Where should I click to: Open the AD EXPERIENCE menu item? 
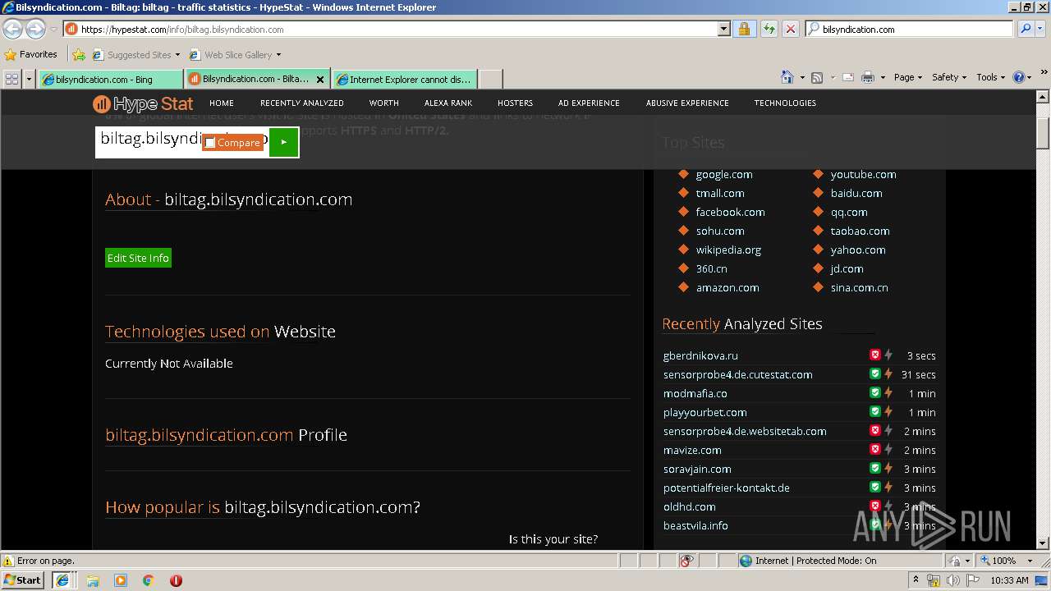tap(589, 103)
